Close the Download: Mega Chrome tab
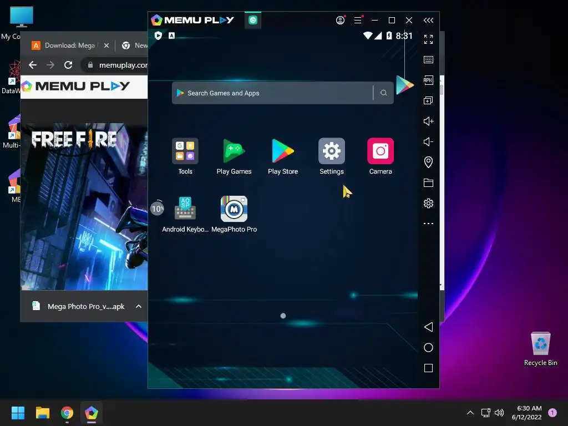The width and height of the screenshot is (568, 426). (106, 45)
